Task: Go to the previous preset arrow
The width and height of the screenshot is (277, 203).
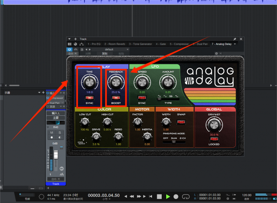Action: click(x=86, y=50)
